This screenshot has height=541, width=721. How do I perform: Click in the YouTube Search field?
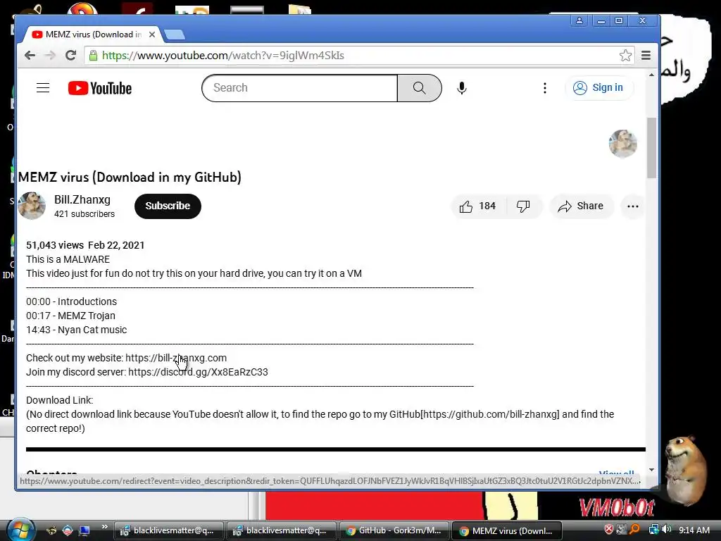coord(300,88)
